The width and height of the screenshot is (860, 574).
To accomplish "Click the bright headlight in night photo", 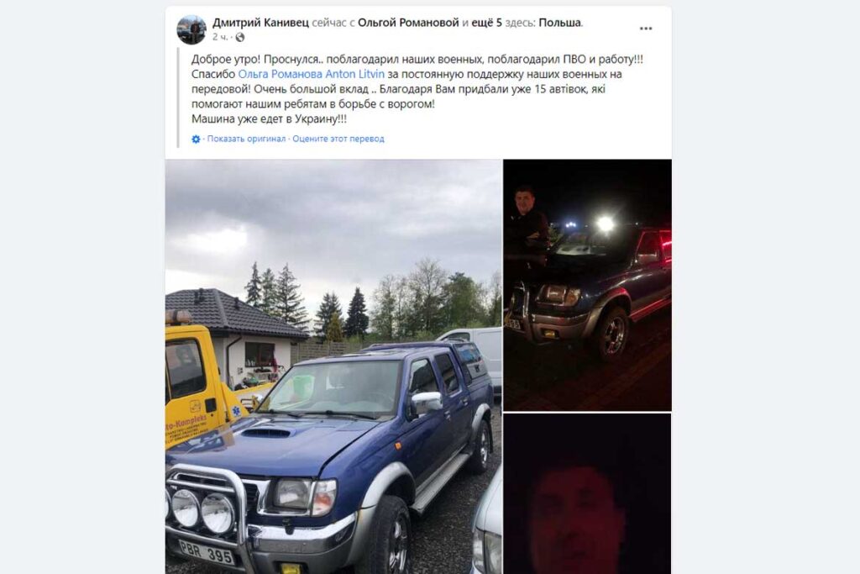I will click(605, 224).
